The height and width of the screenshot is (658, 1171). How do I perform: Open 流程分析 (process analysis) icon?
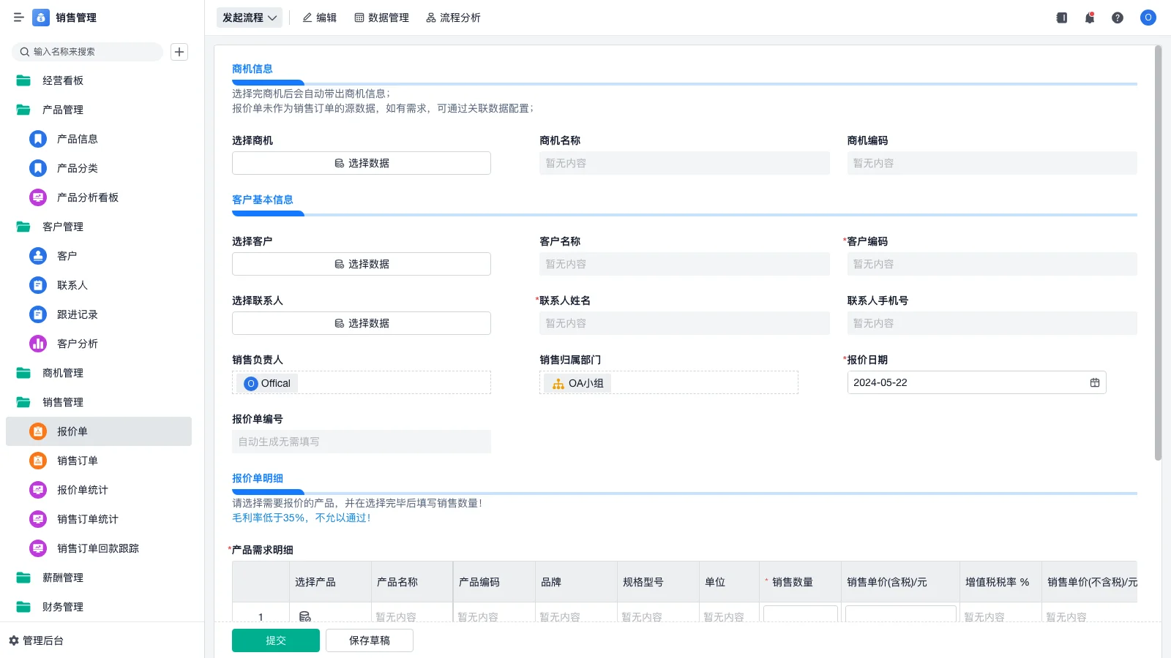(453, 18)
